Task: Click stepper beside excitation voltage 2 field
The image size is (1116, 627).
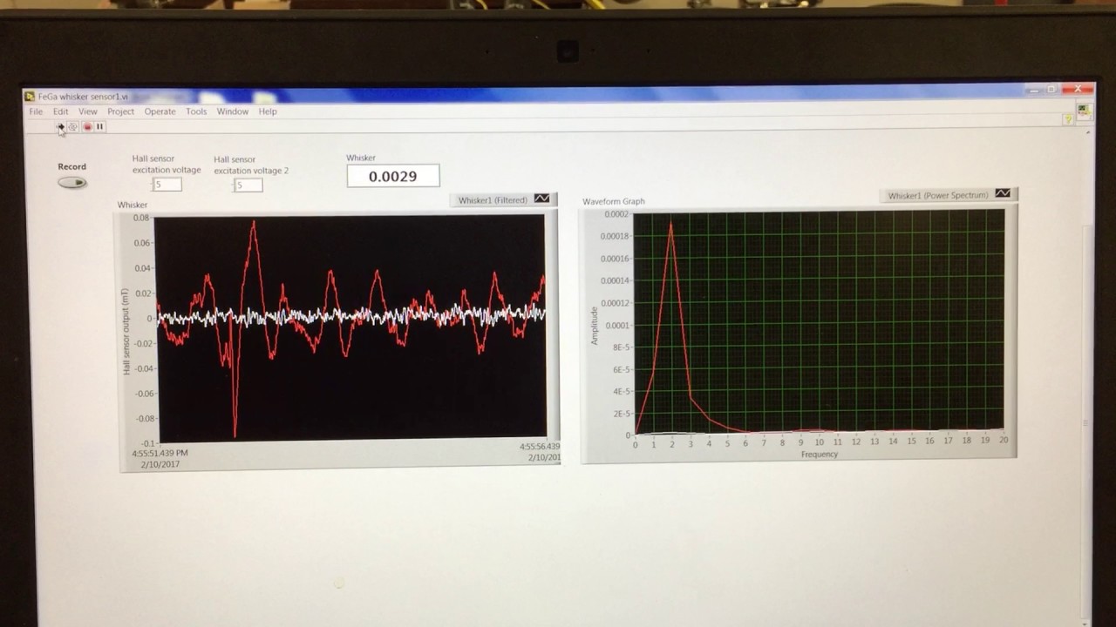Action: click(233, 185)
